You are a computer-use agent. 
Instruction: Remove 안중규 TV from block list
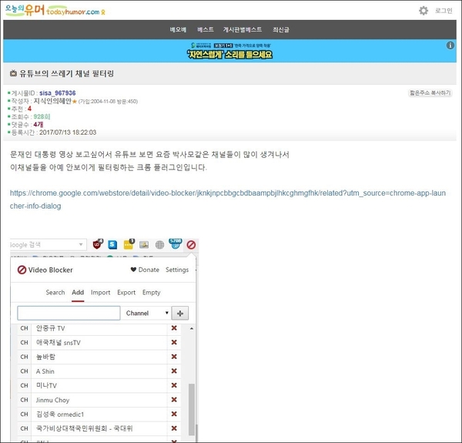174,327
